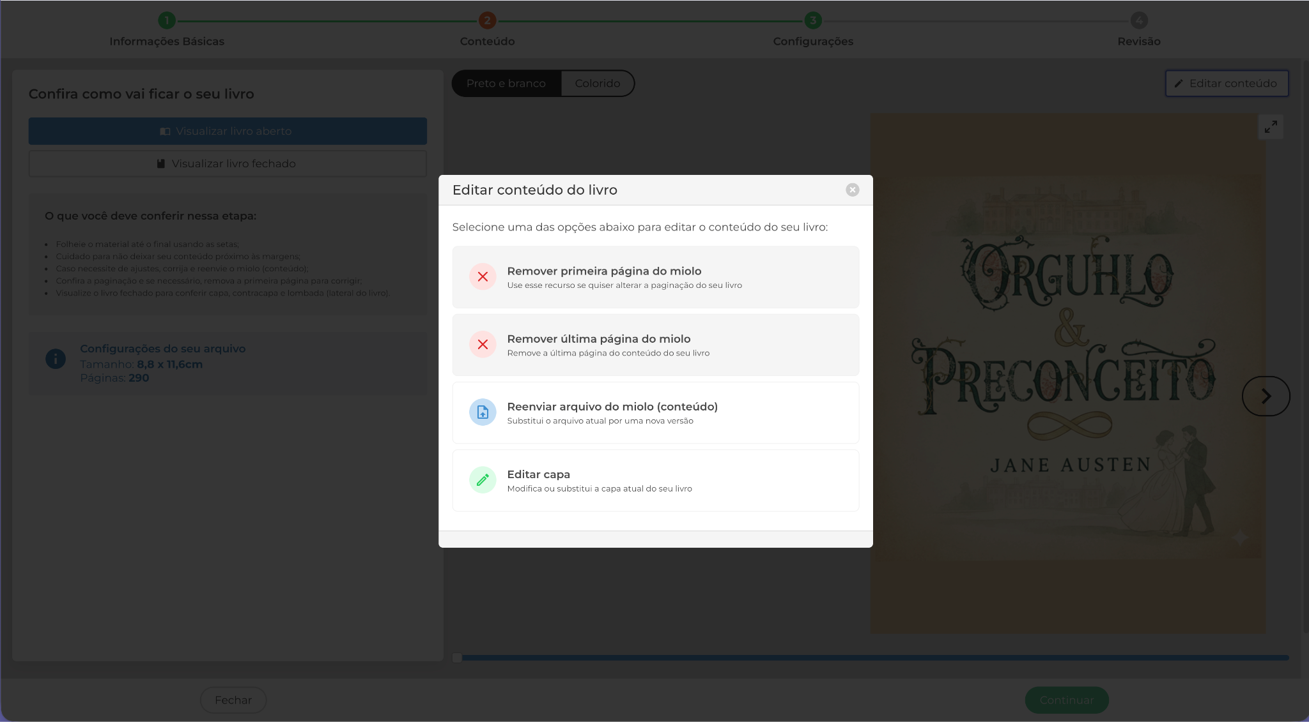1309x722 pixels.
Task: Click closed book icon in Visualizar livro fechado
Action: (x=161, y=164)
